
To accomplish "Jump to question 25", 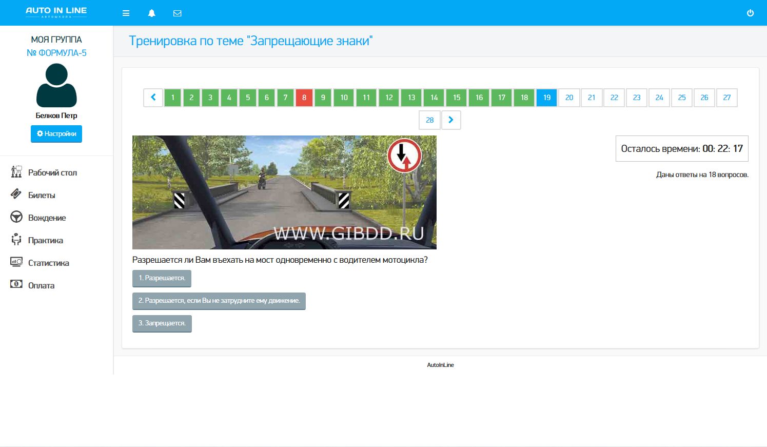I will coord(682,98).
